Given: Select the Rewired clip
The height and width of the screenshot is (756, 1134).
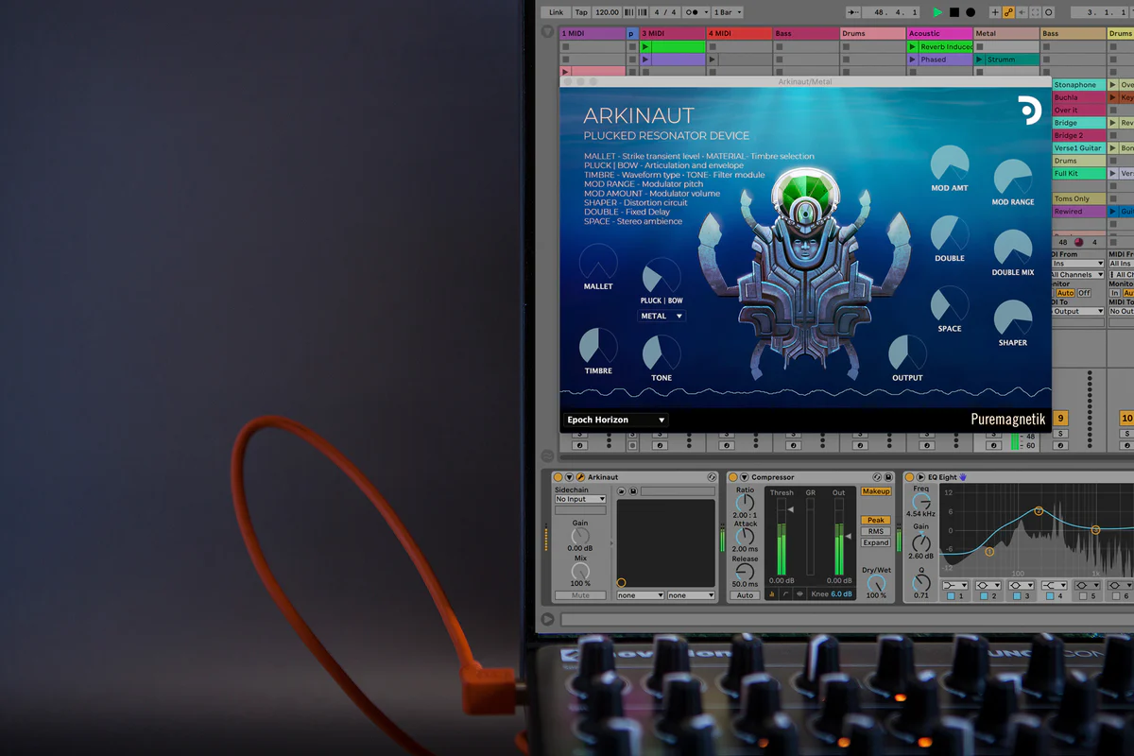Looking at the screenshot, I should [x=1077, y=212].
